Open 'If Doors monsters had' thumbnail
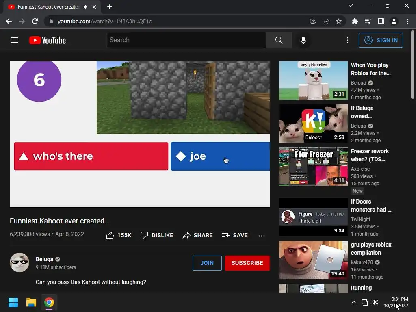The width and height of the screenshot is (416, 312). pos(313,217)
